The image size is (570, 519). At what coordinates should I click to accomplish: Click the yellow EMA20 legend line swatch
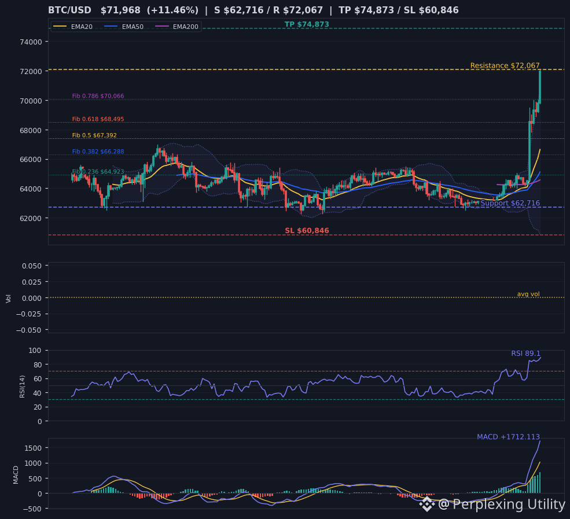pos(60,27)
